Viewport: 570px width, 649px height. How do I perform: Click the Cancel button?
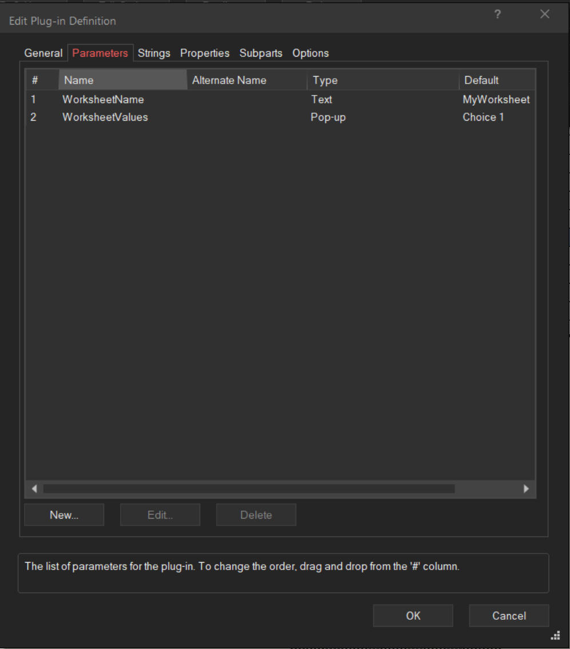click(x=509, y=616)
